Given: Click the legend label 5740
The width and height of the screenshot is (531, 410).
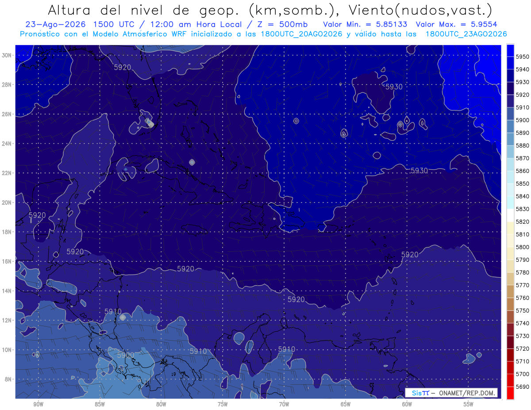Looking at the screenshot, I should tap(522, 323).
